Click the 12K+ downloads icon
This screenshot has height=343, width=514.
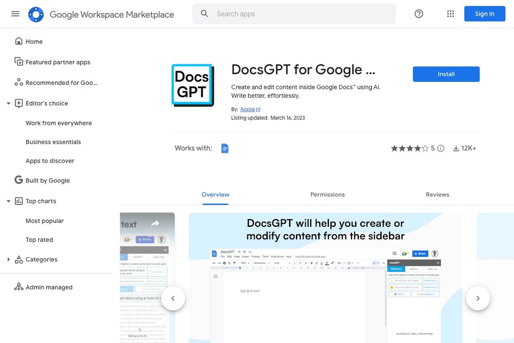point(456,148)
